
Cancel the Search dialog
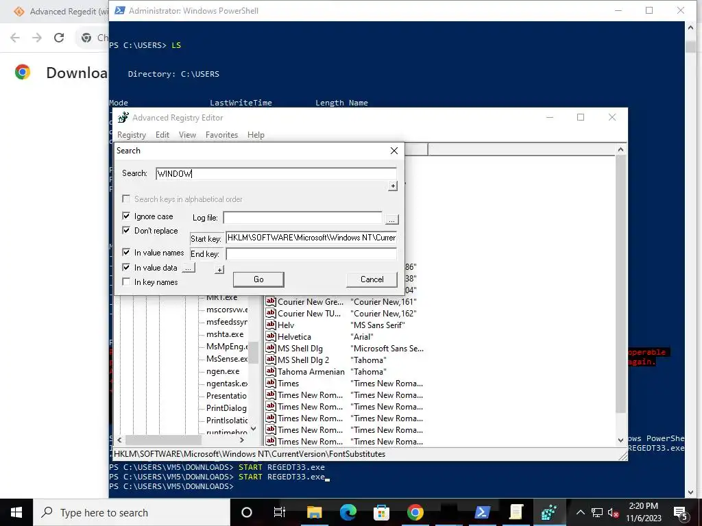[372, 279]
